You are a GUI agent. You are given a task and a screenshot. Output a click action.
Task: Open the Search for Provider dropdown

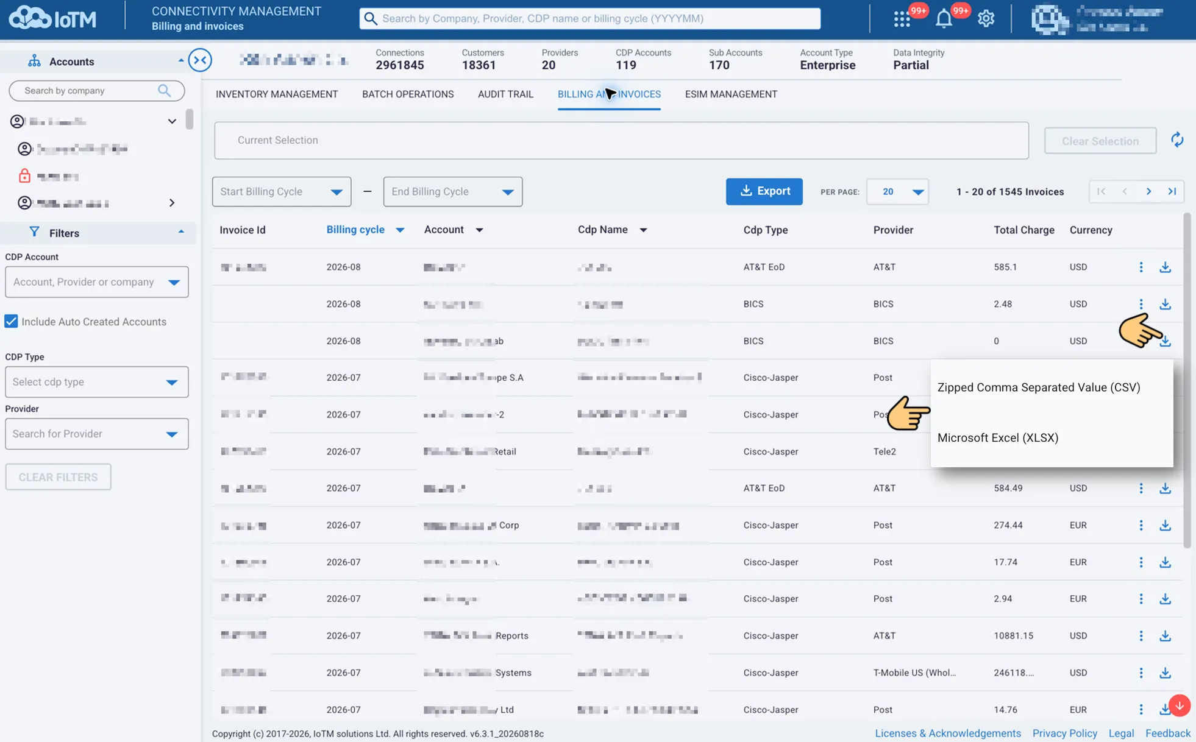[97, 434]
